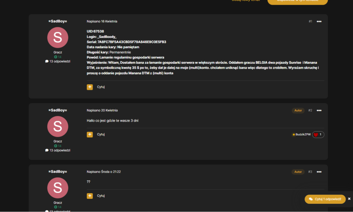The height and width of the screenshot is (212, 353).
Task: Click the 'Napisano 20 Kwietnia' timestamp
Action: click(x=102, y=110)
